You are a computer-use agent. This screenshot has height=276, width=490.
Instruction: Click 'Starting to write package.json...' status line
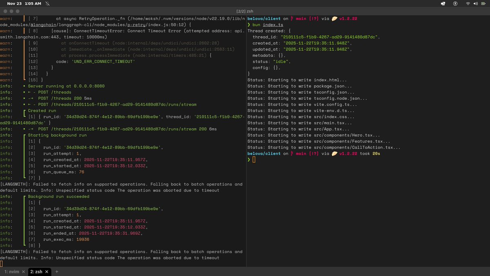tap(299, 86)
